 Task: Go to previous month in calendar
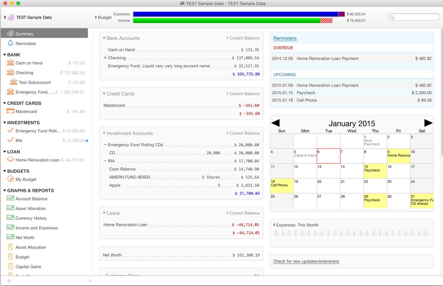click(x=275, y=123)
